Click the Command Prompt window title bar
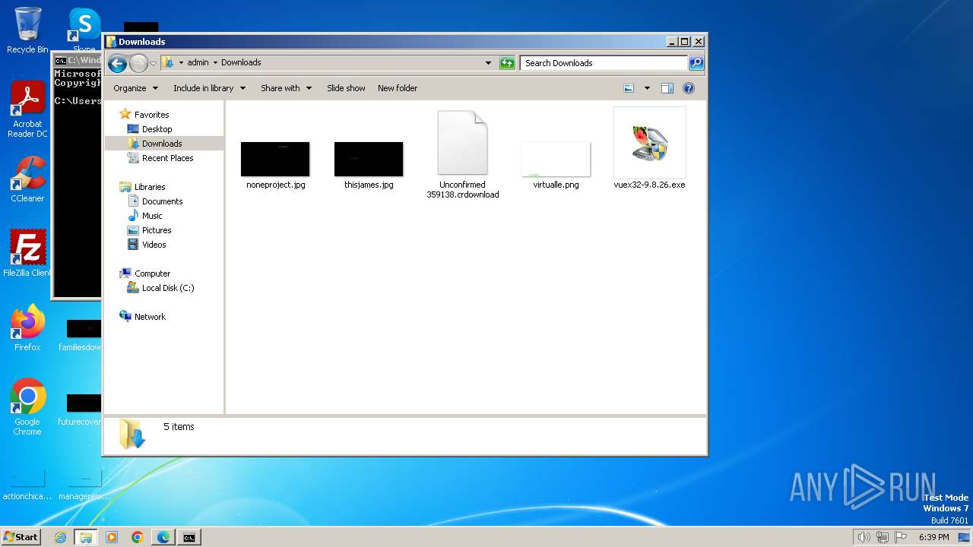The width and height of the screenshot is (973, 547). coord(77,60)
